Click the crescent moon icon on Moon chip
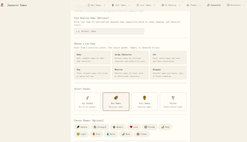The height and width of the screenshot is (142, 247). click(x=123, y=134)
